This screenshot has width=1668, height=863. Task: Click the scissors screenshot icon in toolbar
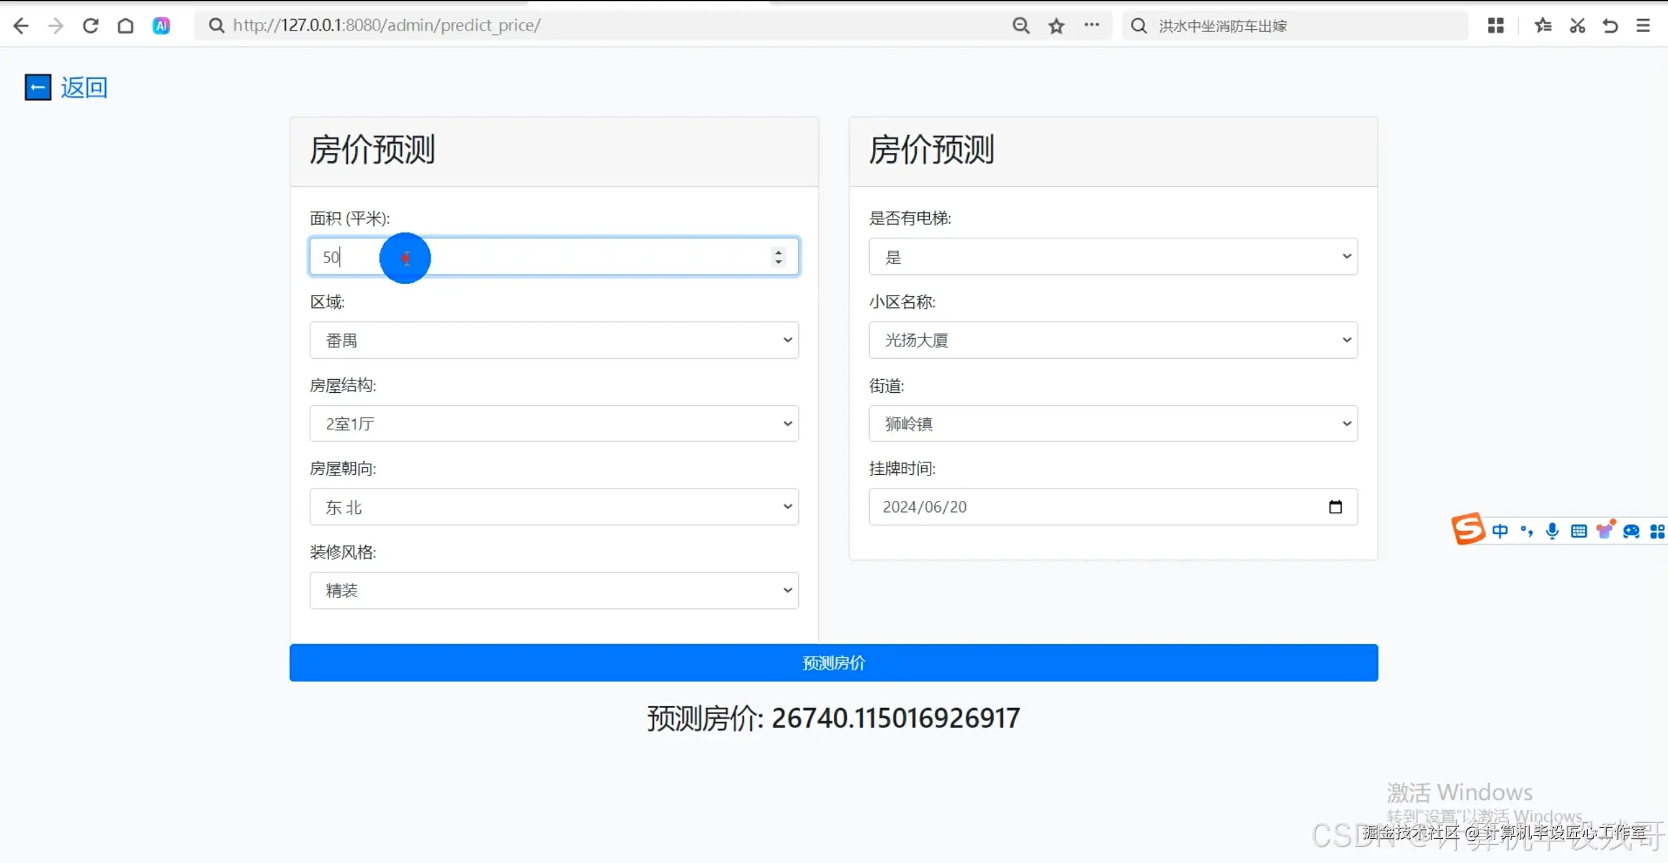[1577, 25]
